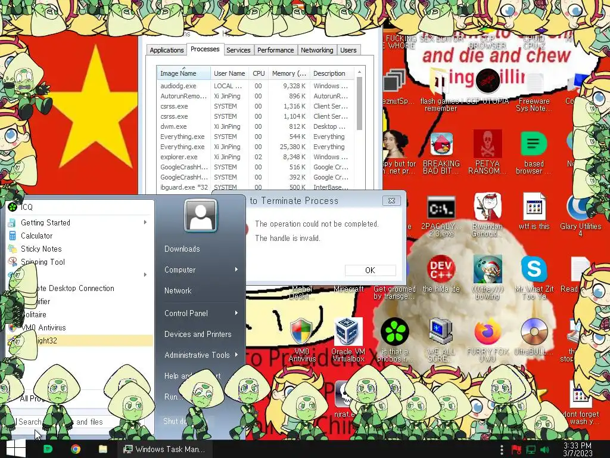The image size is (610, 458).
Task: Sort processes by CPU column header
Action: click(x=259, y=73)
